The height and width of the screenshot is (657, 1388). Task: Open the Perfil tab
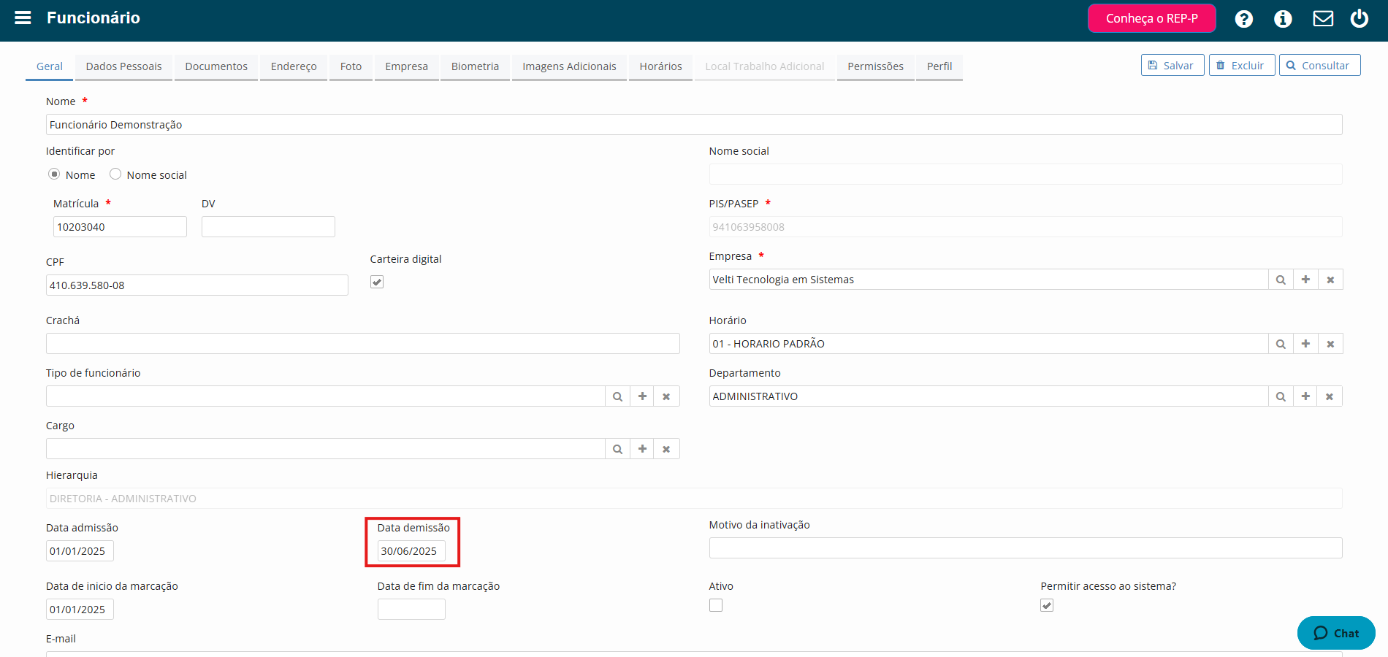939,66
